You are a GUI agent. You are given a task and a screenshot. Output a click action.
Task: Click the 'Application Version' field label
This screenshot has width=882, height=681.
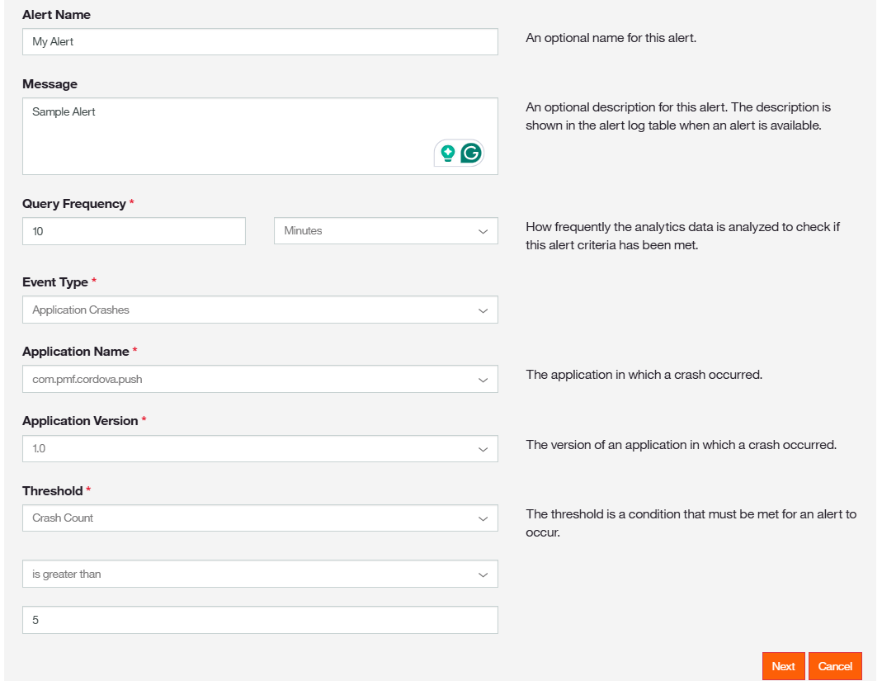coord(80,421)
